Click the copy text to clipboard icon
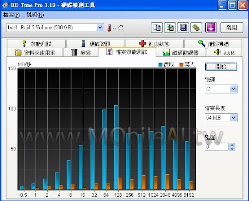 [x=157, y=28]
